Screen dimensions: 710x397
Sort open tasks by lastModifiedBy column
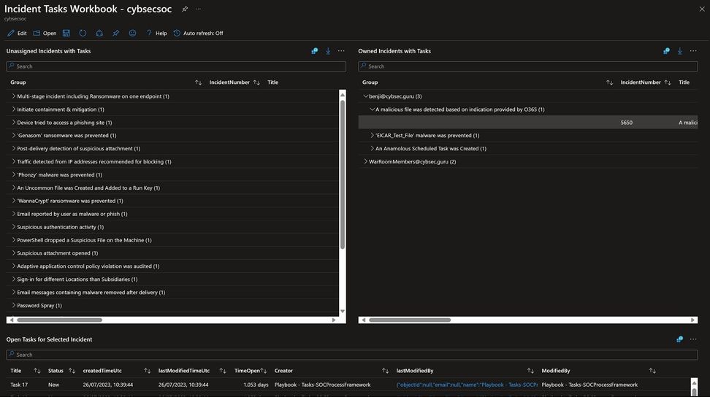tap(531, 371)
